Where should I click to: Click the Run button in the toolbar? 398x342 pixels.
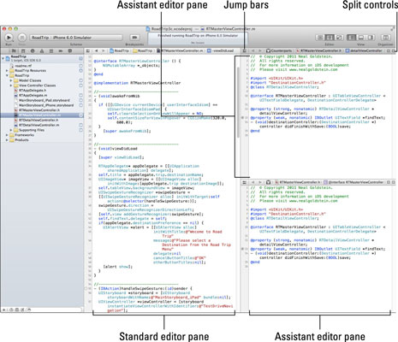coord(9,38)
